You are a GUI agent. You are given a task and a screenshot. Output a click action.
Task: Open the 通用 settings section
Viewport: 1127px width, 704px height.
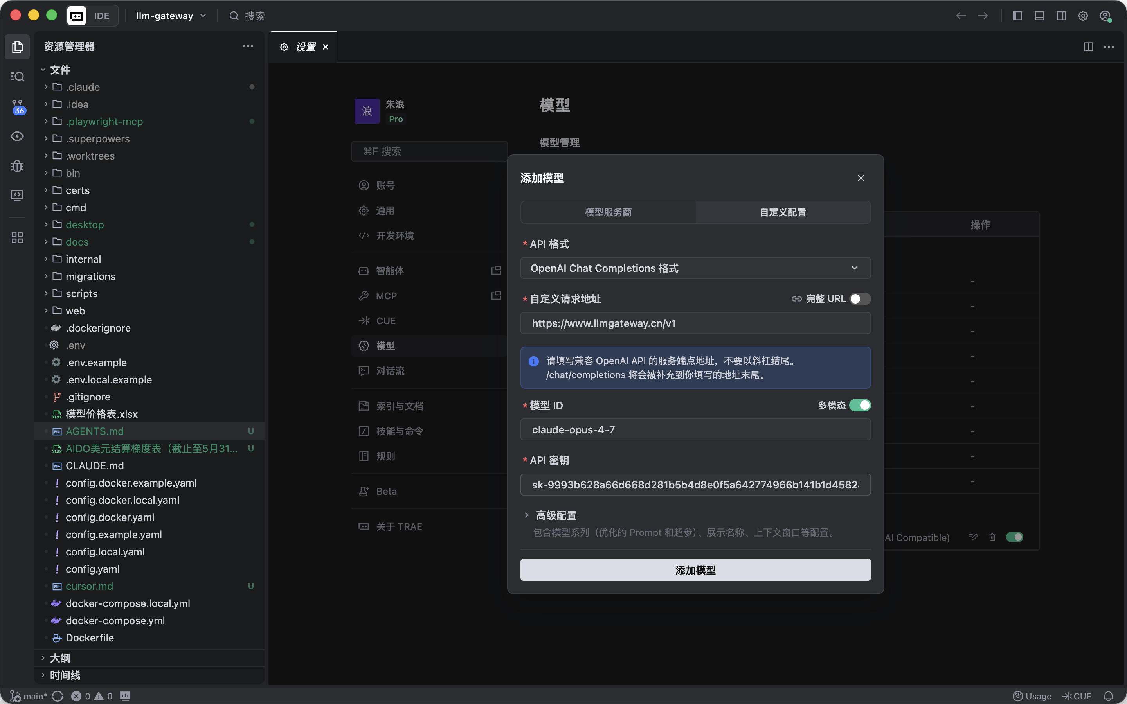tap(429, 210)
